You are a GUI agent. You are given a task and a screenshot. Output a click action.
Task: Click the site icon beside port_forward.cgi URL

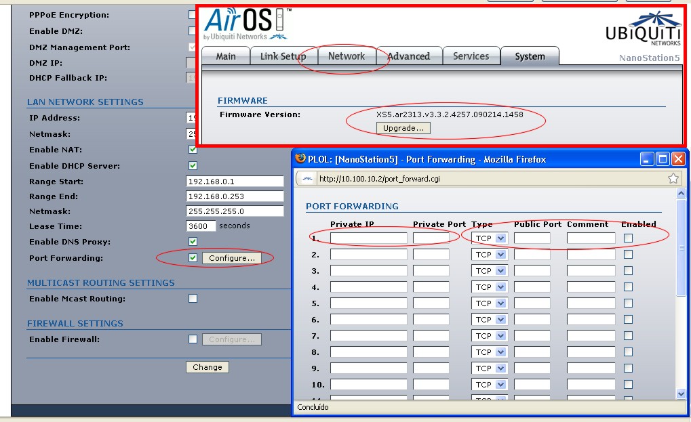click(307, 179)
